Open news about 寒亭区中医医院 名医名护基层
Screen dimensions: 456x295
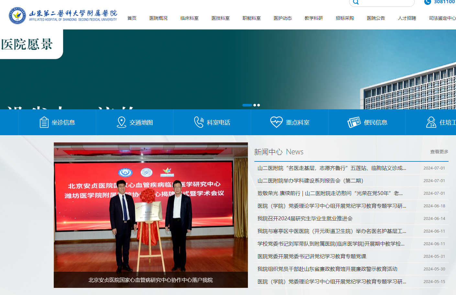click(x=332, y=231)
